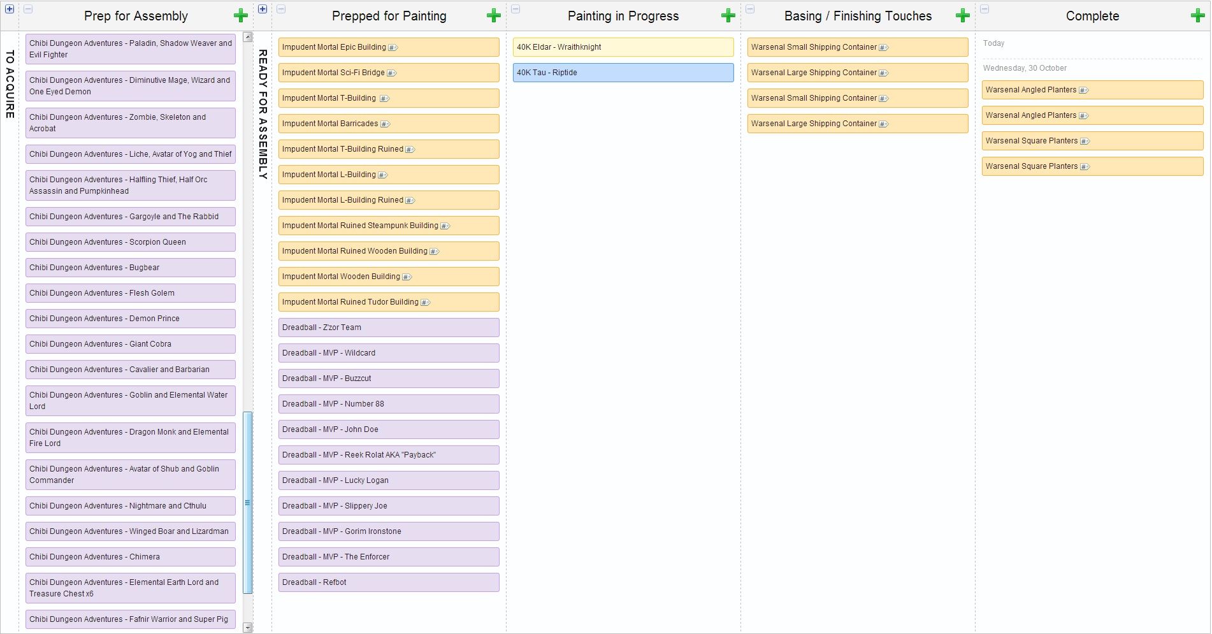Open the blue 40K Tau - Riptide card
Screen dimensions: 1212x634
pos(623,73)
